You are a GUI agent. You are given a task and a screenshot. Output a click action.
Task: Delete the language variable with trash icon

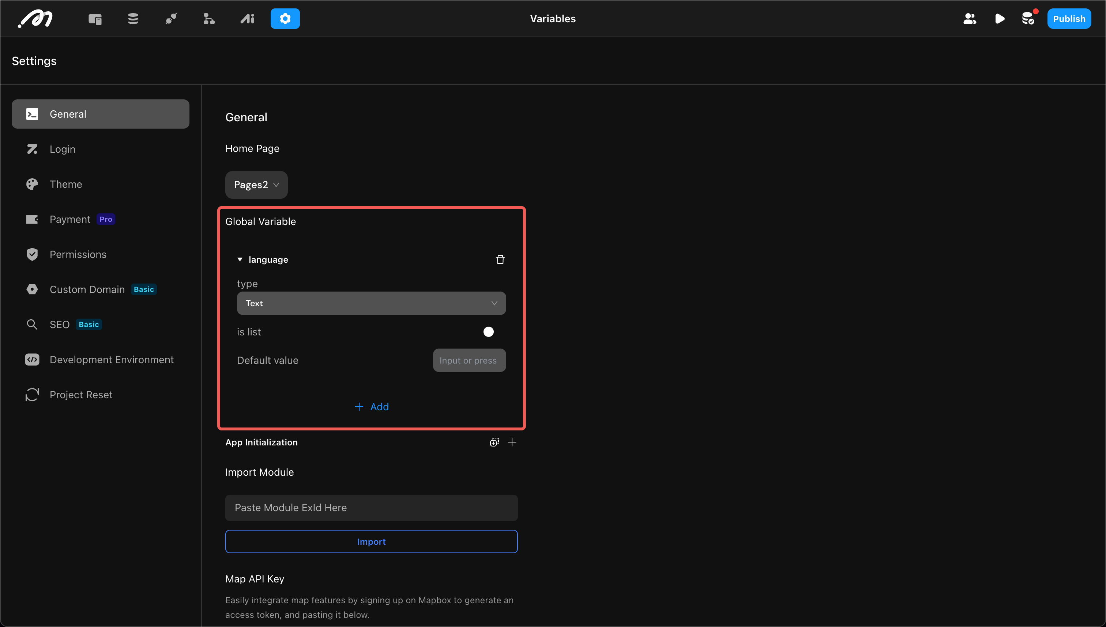click(500, 259)
